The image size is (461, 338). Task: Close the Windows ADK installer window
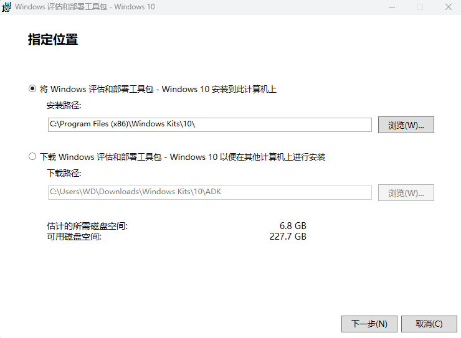448,7
